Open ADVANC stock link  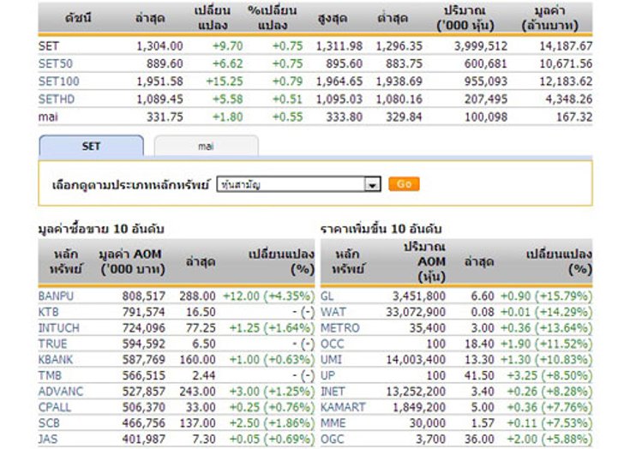point(61,392)
